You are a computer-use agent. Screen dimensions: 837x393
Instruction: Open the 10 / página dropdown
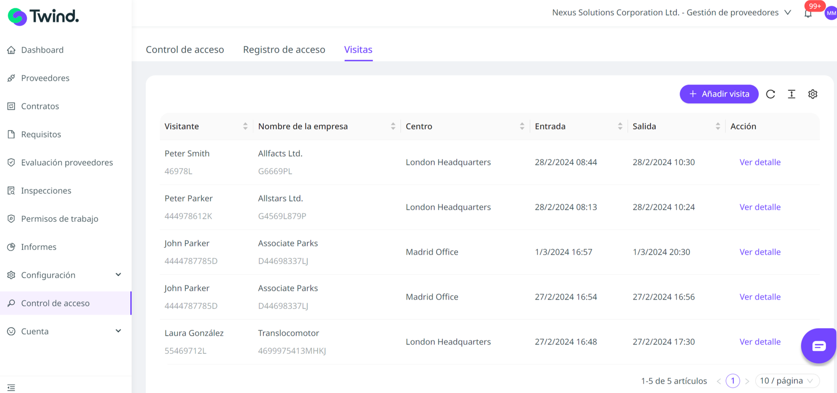pyautogui.click(x=787, y=381)
